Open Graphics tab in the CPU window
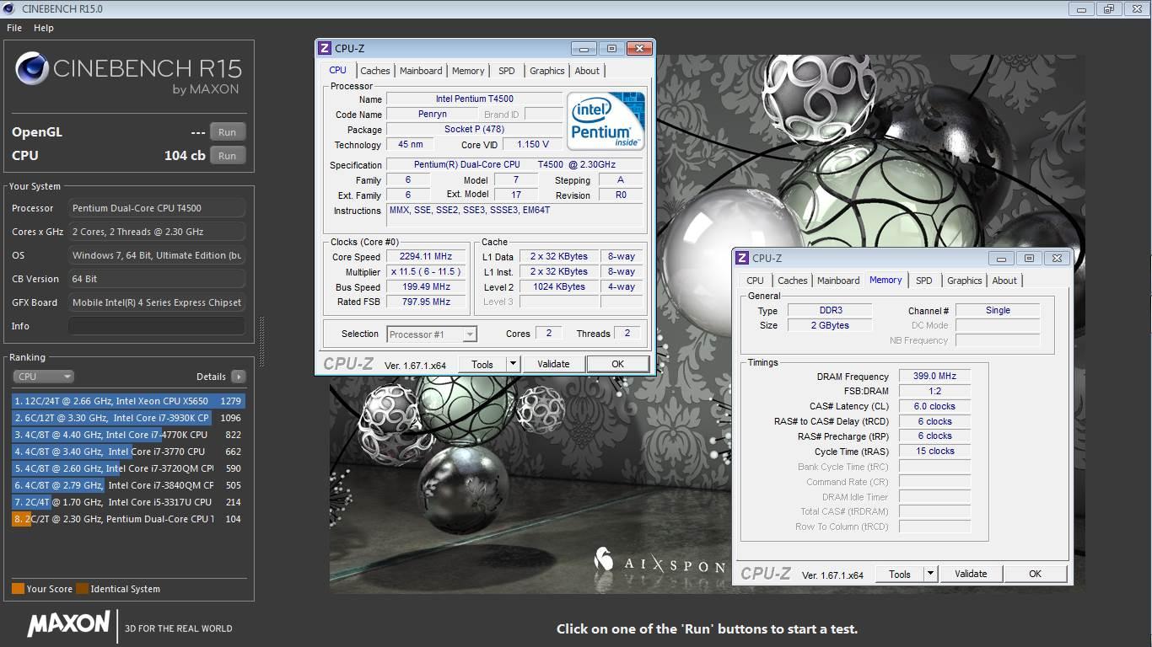1152x647 pixels. pyautogui.click(x=547, y=71)
